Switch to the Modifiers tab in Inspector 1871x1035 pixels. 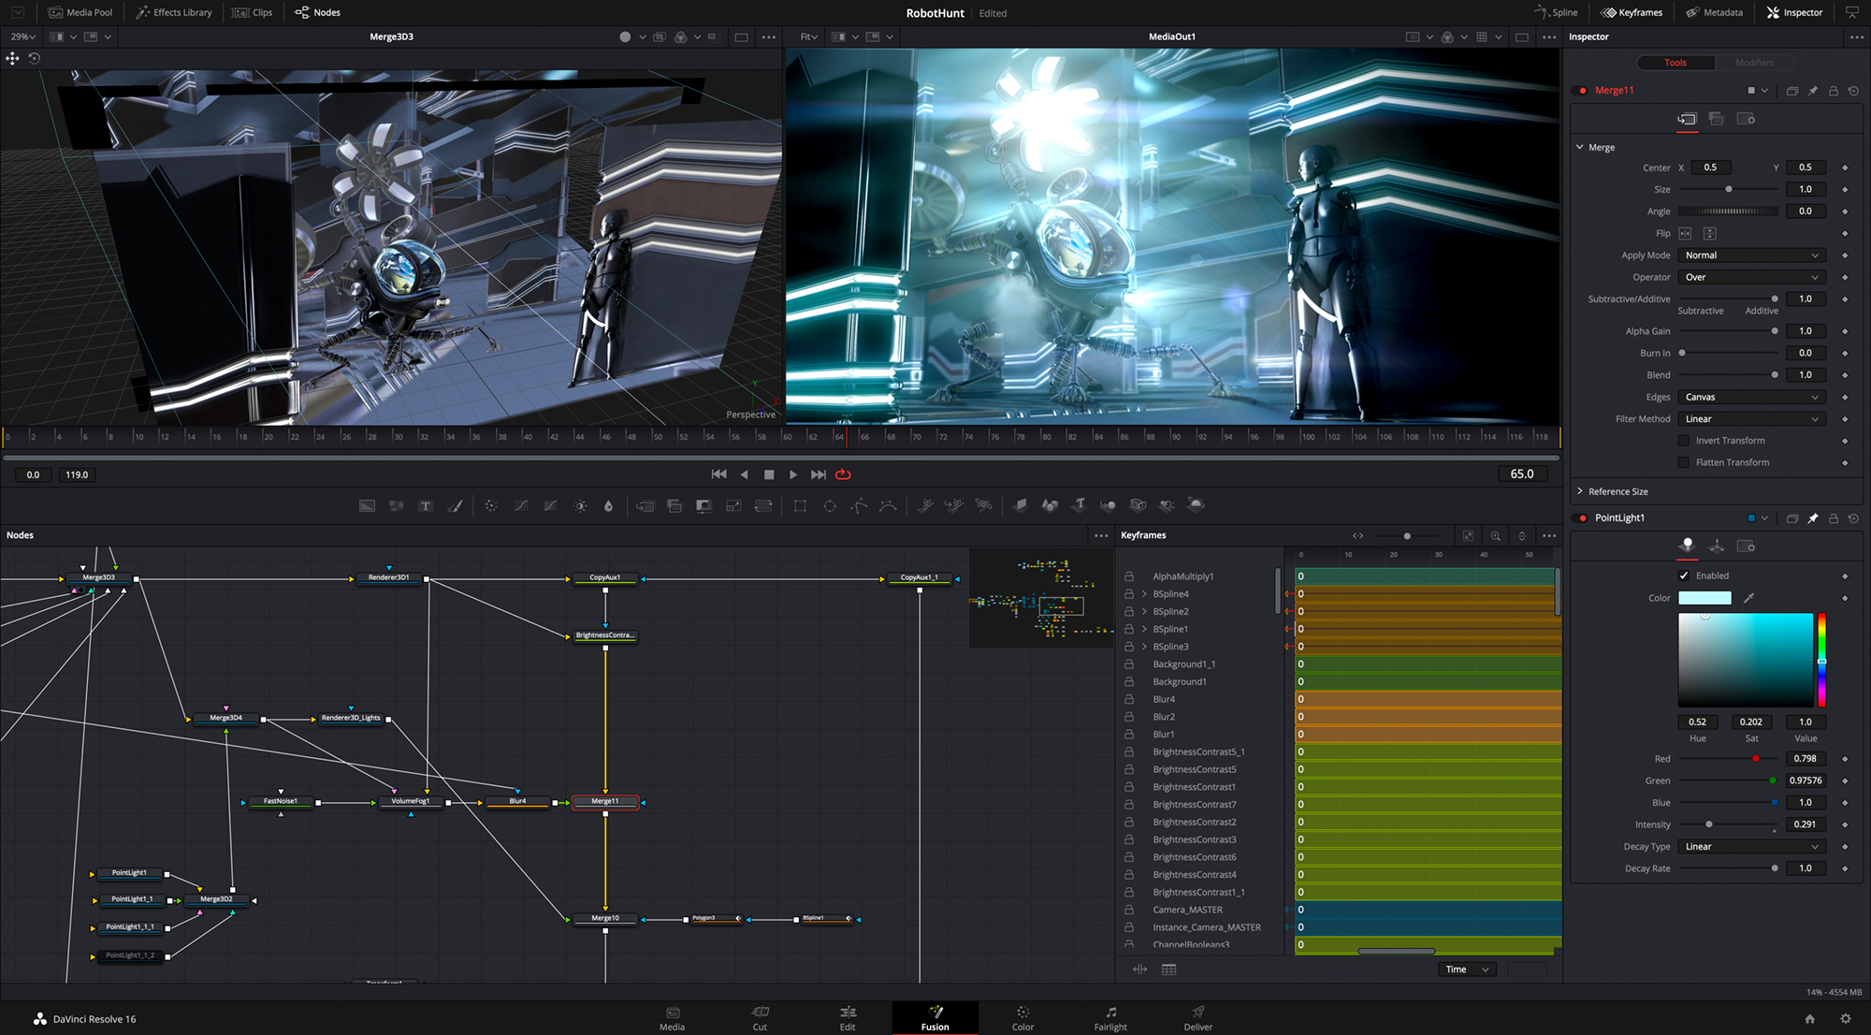(x=1755, y=62)
